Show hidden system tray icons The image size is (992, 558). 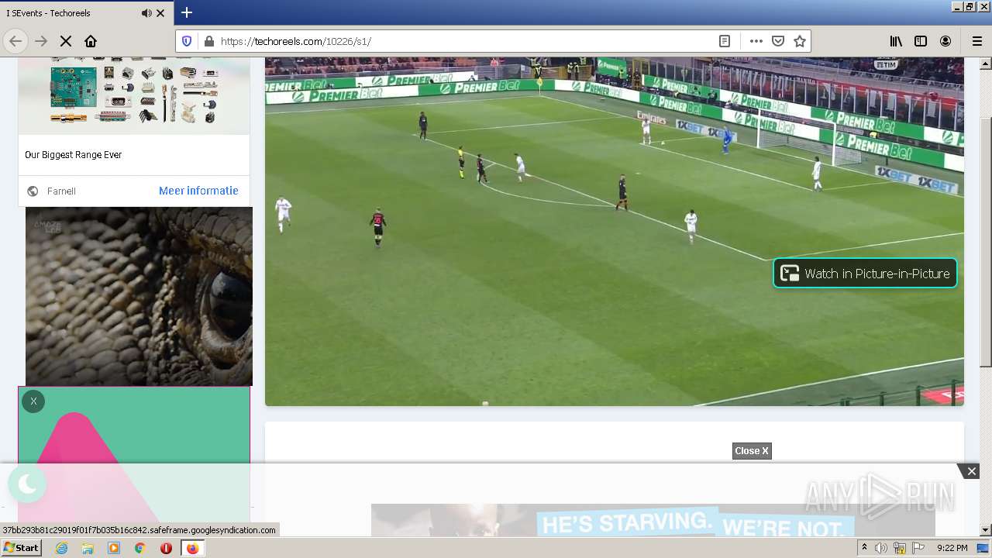pos(865,548)
